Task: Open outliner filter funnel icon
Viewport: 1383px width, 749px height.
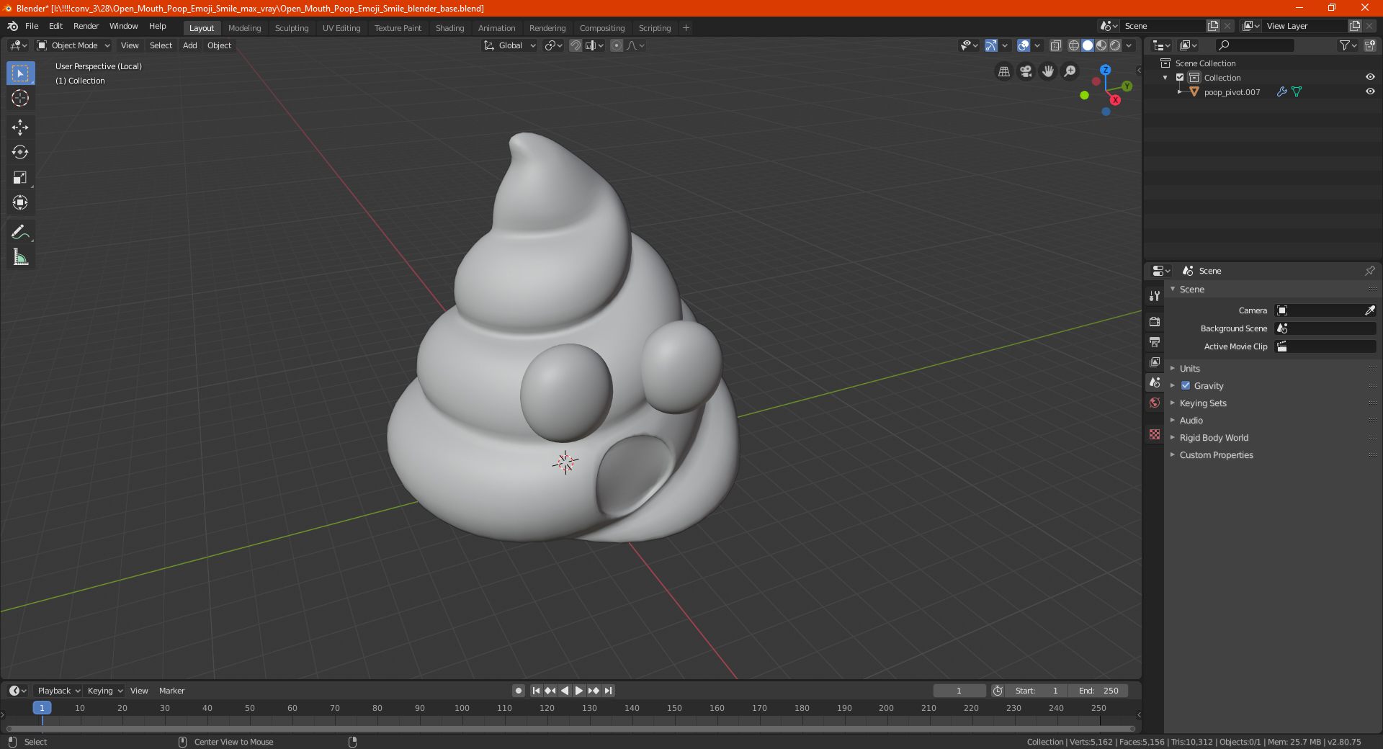Action: 1348,45
